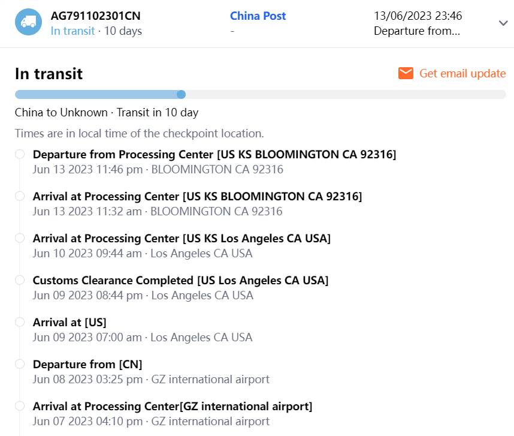Click the blue progress bar handle
514x436 pixels.
182,94
